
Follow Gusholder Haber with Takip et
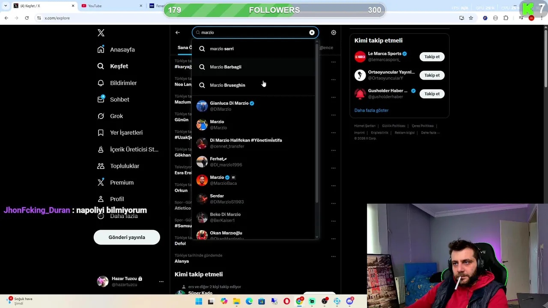pos(432,94)
